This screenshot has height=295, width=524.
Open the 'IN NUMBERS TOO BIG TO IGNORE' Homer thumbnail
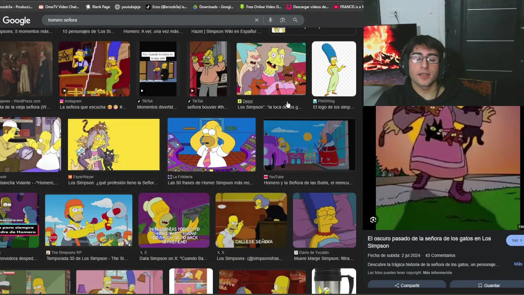174,220
